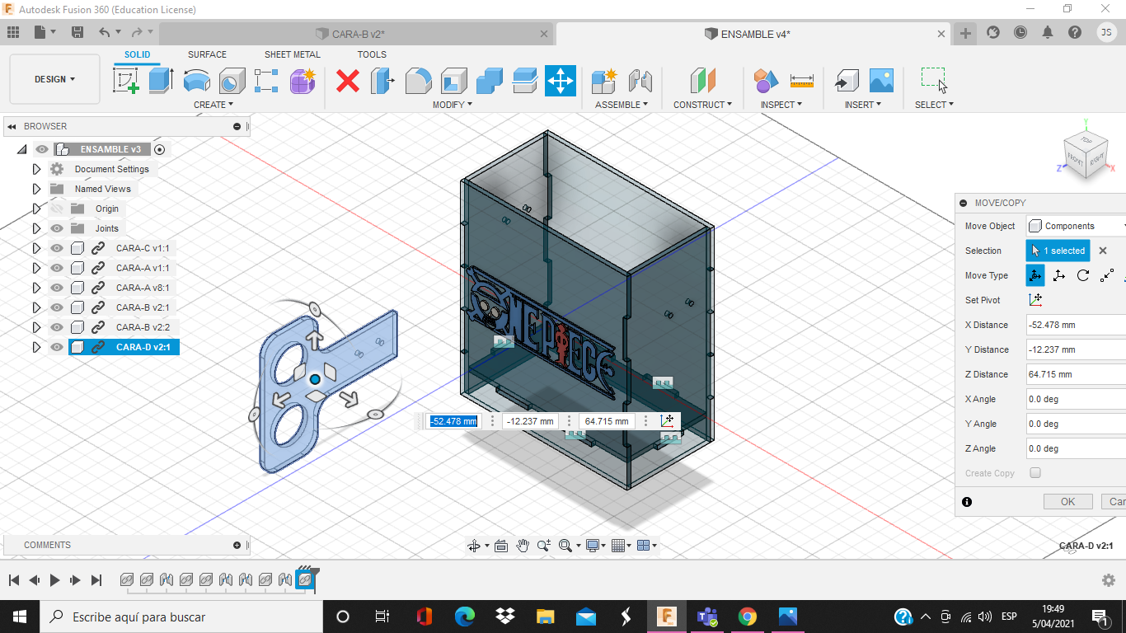Select the Hole tool
Image resolution: width=1126 pixels, height=633 pixels.
tap(232, 80)
